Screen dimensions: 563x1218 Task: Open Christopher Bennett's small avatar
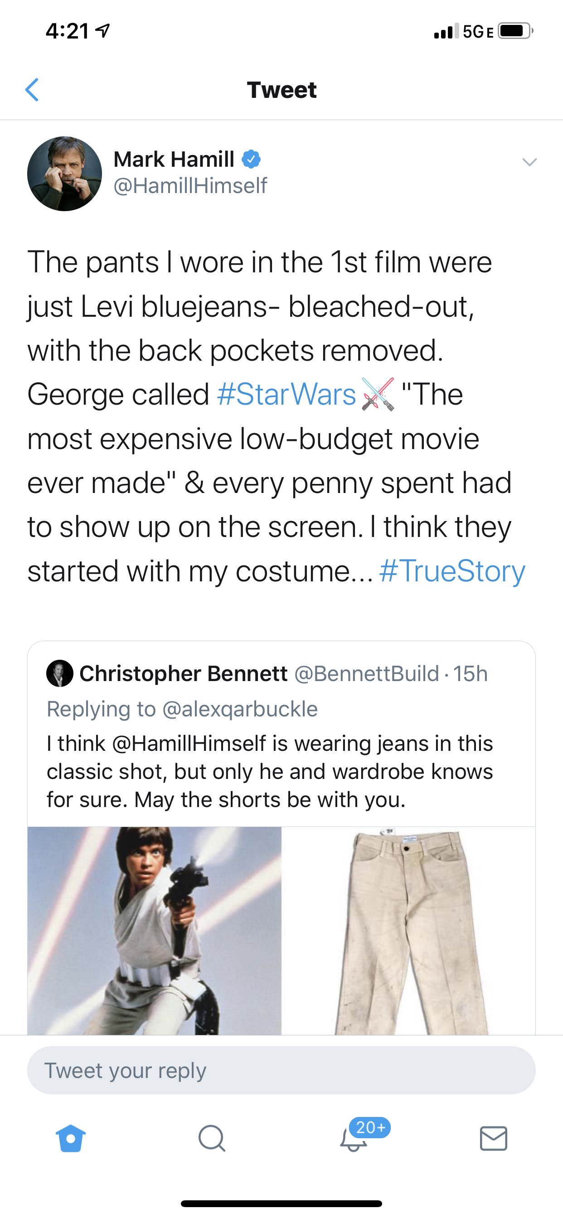pyautogui.click(x=60, y=673)
